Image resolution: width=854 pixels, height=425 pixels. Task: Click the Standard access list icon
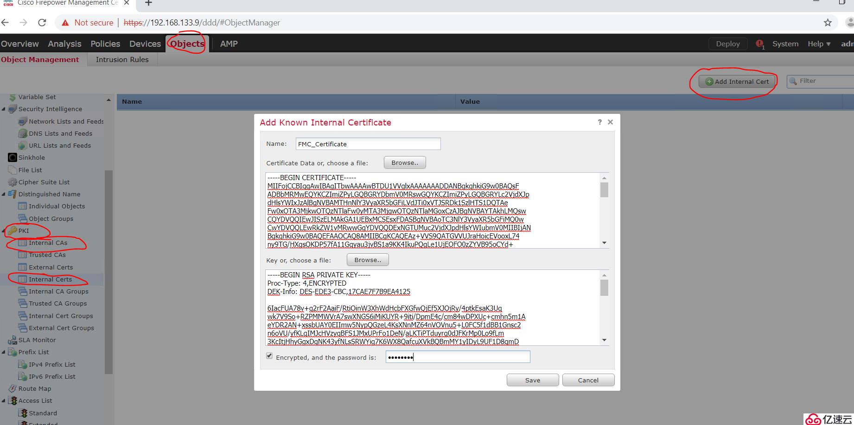pos(22,413)
